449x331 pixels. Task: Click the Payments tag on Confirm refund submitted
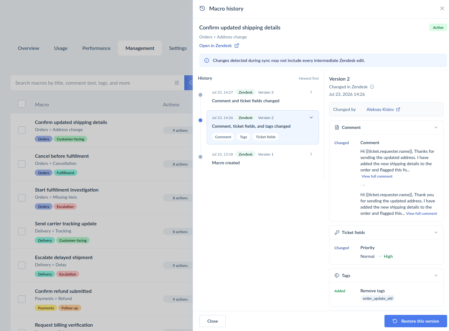point(46,308)
